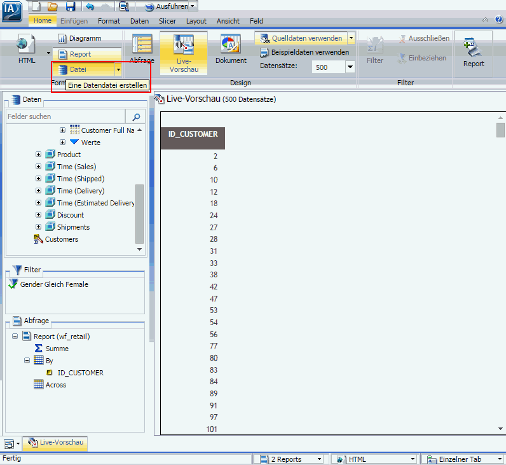The image size is (506, 465).
Task: Open the Format ribbon tab
Action: point(109,21)
